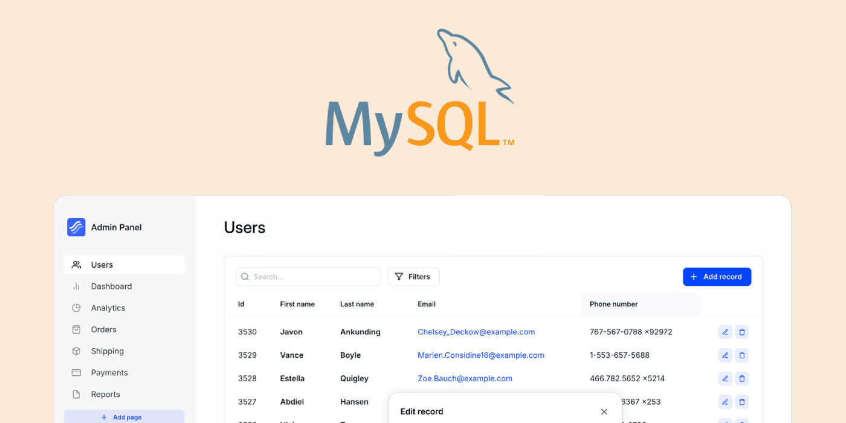The height and width of the screenshot is (423, 846).
Task: Select the Id cell 3527
Action: [x=247, y=402]
